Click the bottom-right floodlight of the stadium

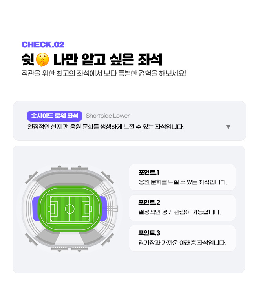[x=108, y=240]
